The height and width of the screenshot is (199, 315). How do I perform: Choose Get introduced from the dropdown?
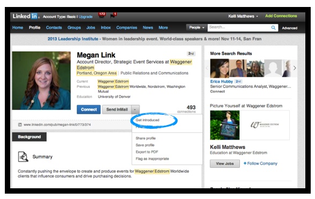click(148, 120)
